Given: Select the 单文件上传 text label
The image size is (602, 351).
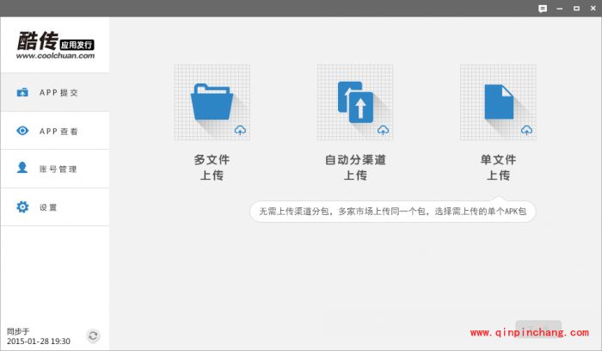Looking at the screenshot, I should point(498,167).
